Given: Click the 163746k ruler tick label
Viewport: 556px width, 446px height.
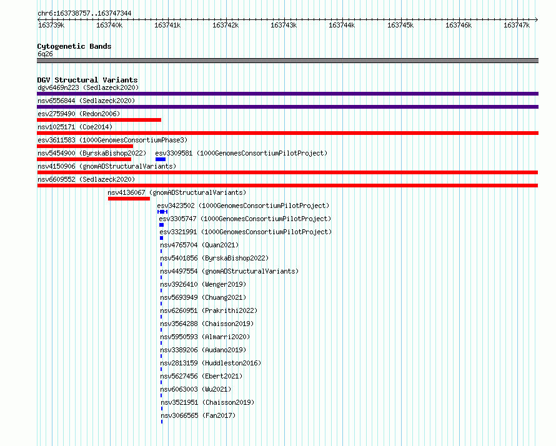Looking at the screenshot, I should [x=459, y=25].
